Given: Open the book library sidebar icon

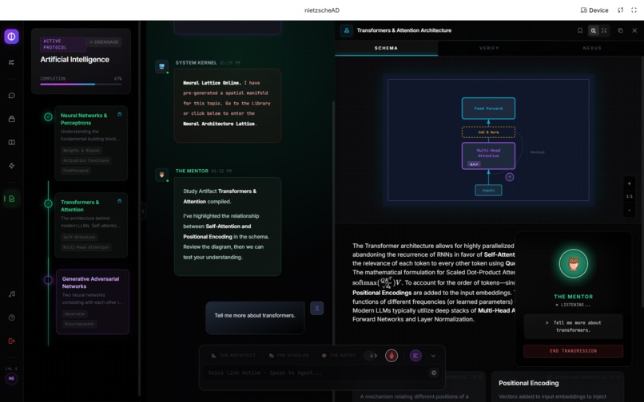Looking at the screenshot, I should tap(11, 142).
